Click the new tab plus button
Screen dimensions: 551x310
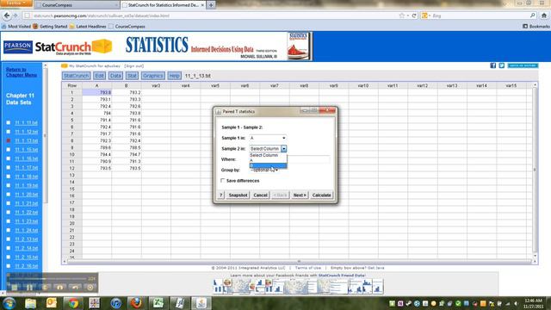tap(211, 5)
